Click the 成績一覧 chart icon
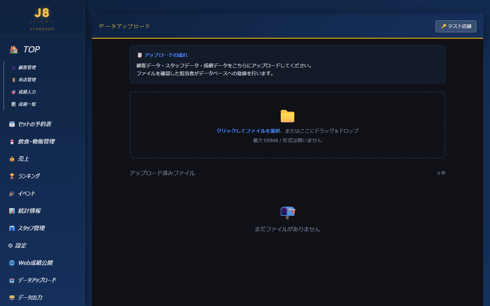This screenshot has height=306, width=490. [x=14, y=104]
